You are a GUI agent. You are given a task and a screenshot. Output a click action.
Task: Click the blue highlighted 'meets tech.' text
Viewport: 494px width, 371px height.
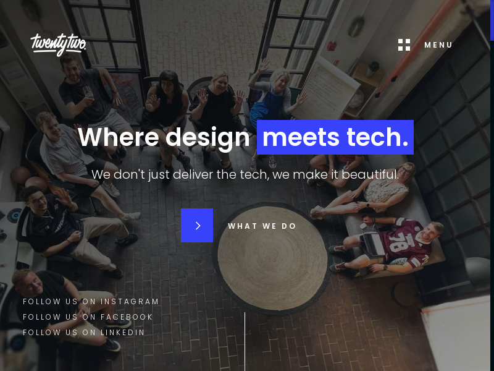coord(335,137)
